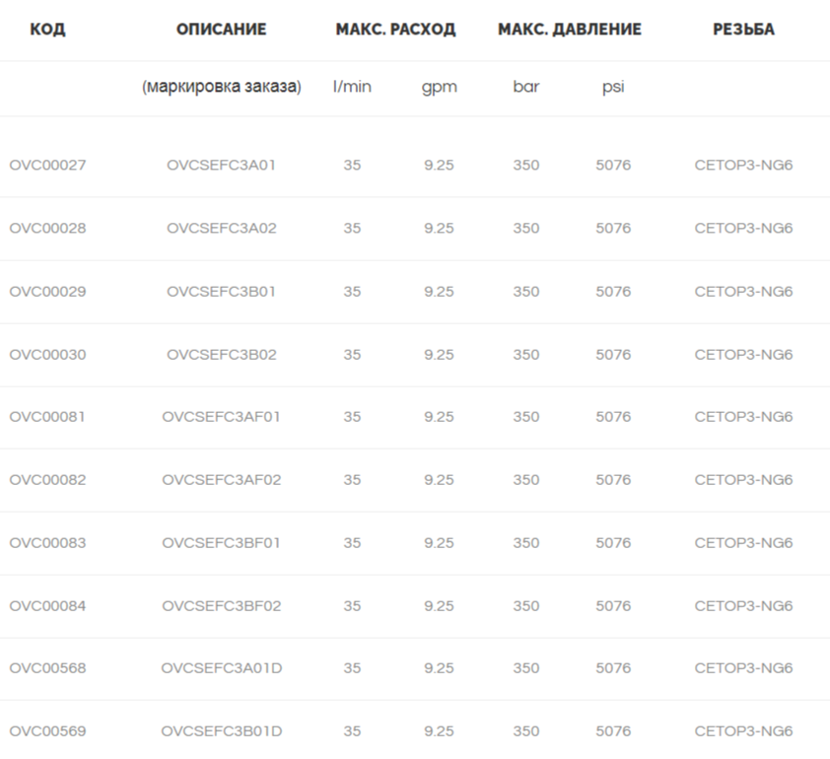The height and width of the screenshot is (759, 830).
Task: Select code OVC00027
Action: [x=47, y=166]
